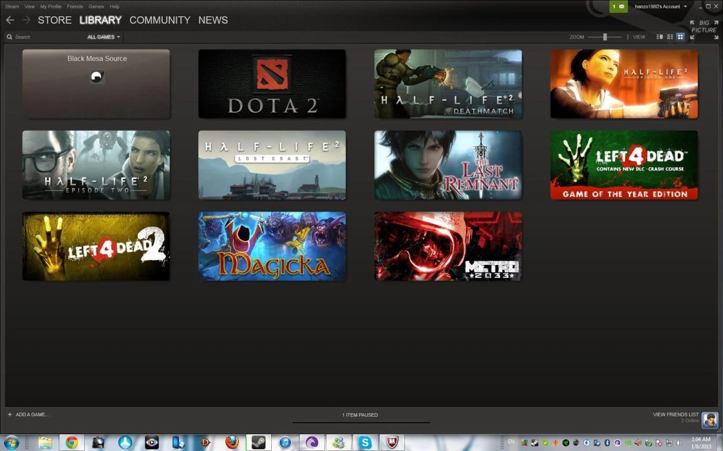The width and height of the screenshot is (723, 451).
Task: Click the EN language indicator
Action: click(x=511, y=441)
